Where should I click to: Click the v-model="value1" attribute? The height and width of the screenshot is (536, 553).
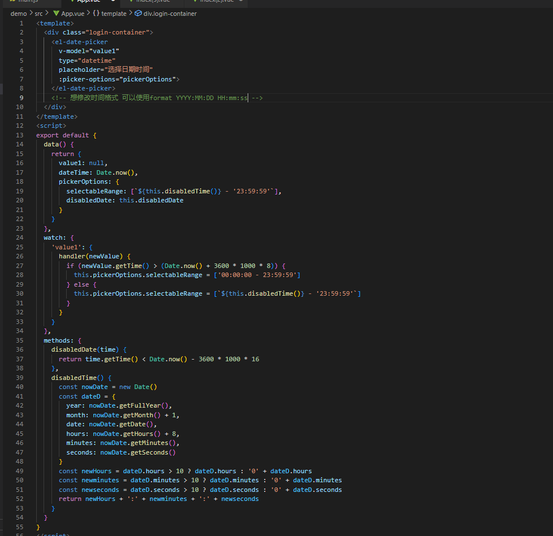(89, 51)
